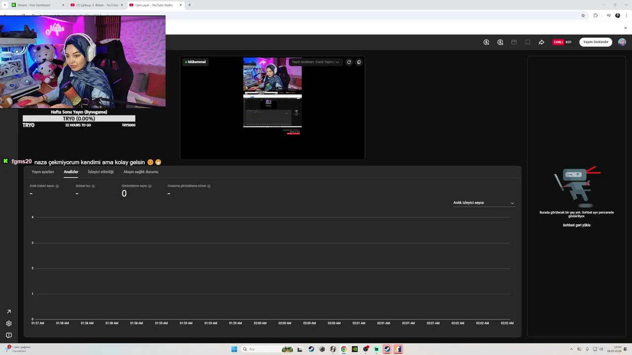
Task: Open Akışın sağlık durumu tab
Action: [x=141, y=172]
